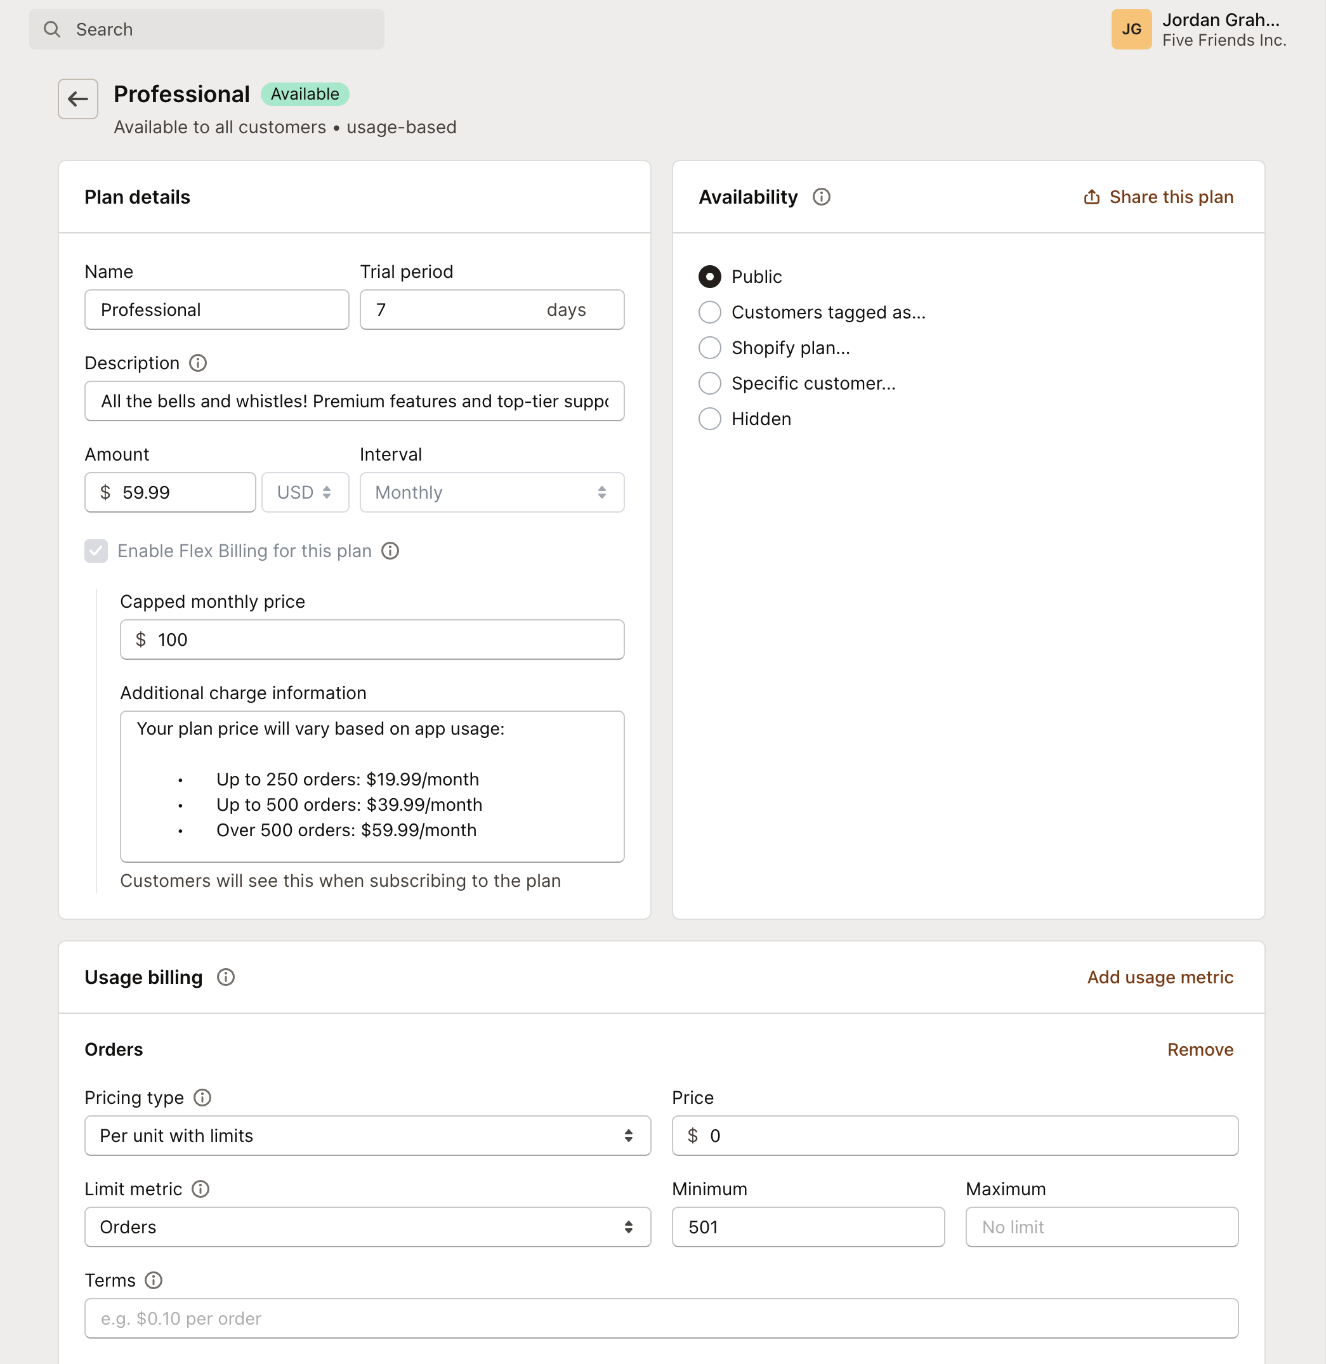Viewport: 1326px width, 1364px height.
Task: Click the Plan name input field
Action: tap(217, 310)
